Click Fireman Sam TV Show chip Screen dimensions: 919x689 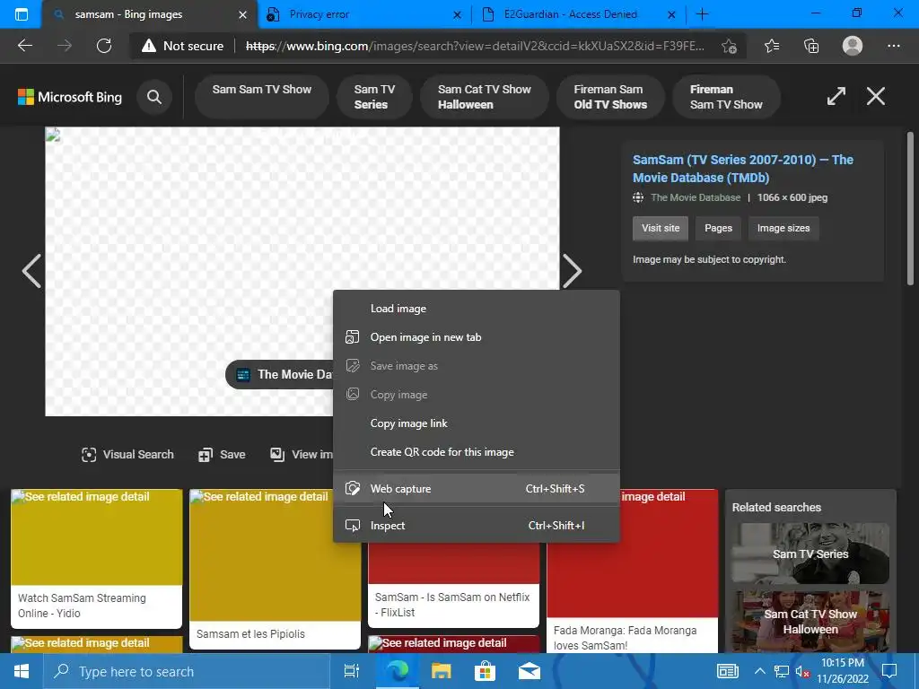pyautogui.click(x=726, y=97)
